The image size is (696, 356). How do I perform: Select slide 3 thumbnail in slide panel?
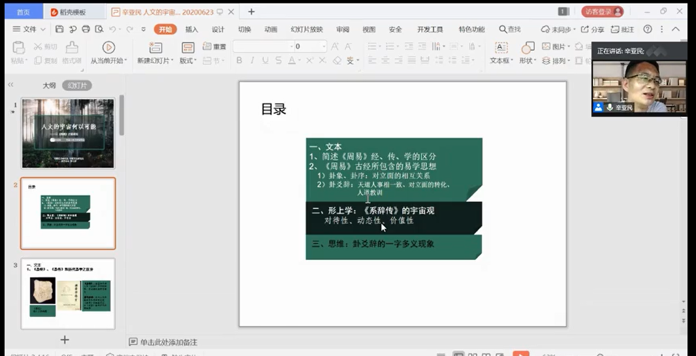point(68,293)
